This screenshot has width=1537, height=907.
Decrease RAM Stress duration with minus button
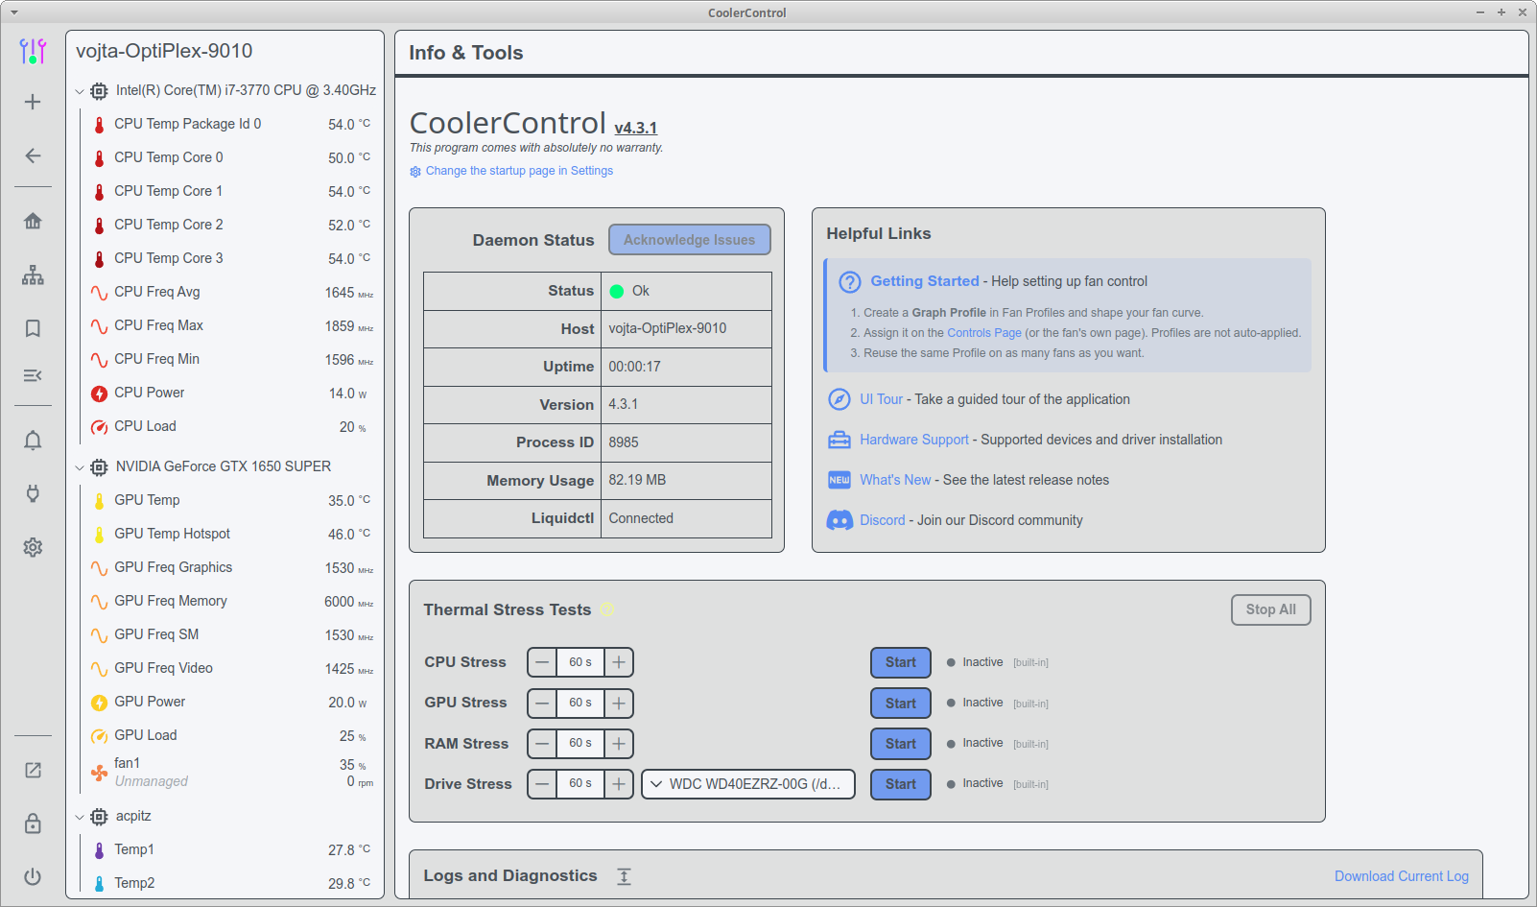[x=542, y=744]
